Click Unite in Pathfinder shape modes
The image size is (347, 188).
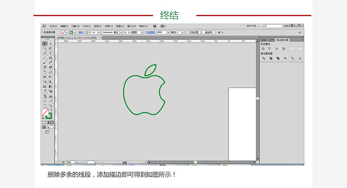(263, 49)
